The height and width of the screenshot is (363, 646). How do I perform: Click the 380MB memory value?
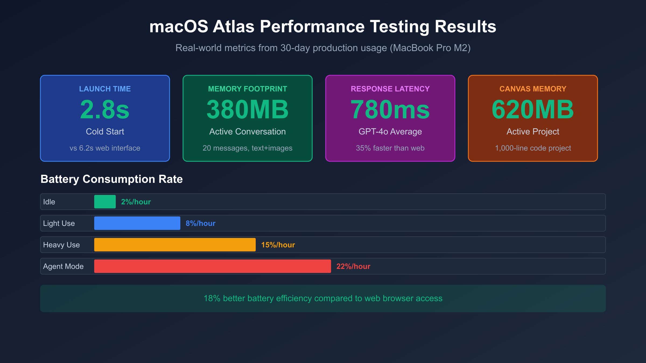[248, 109]
